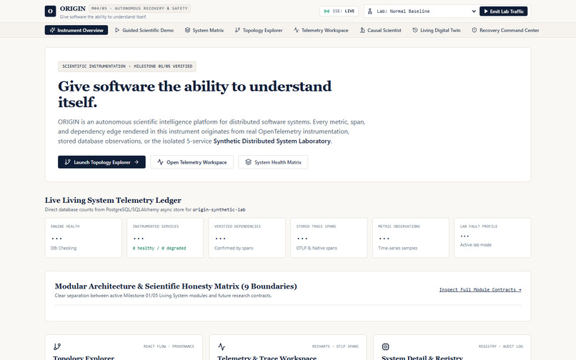Viewport: 576px width, 360px height.
Task: Click the ORIGIN logo square icon
Action: click(50, 11)
